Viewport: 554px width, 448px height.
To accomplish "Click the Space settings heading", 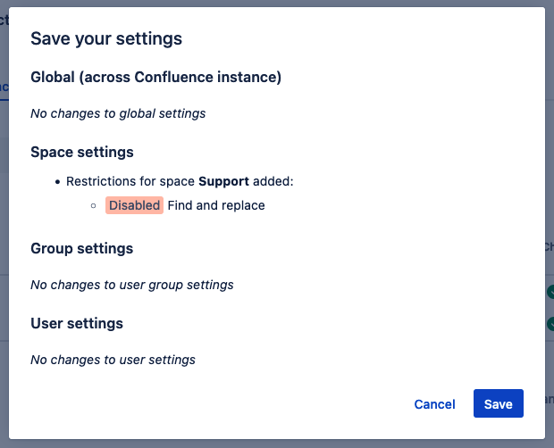I will 81,152.
